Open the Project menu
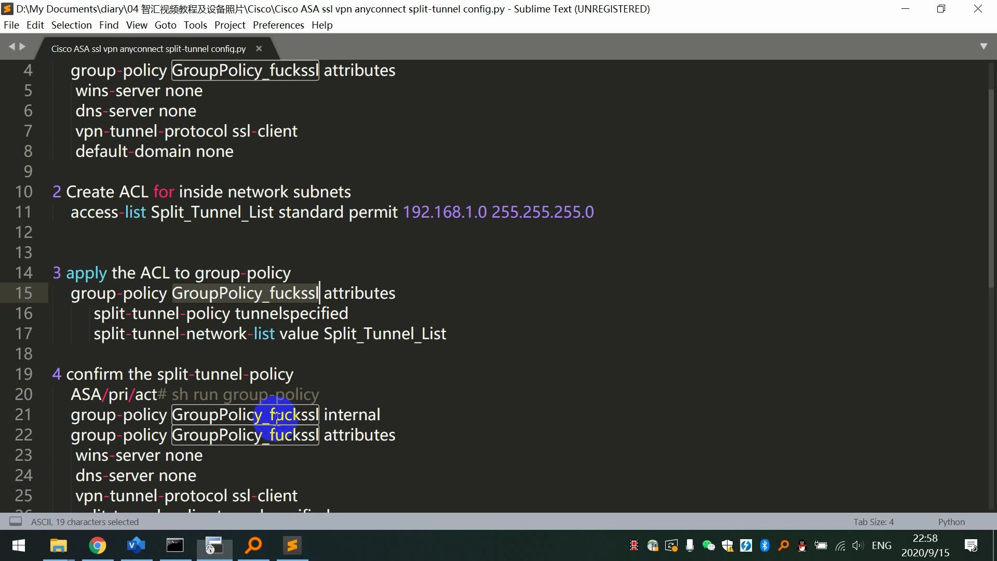 click(x=230, y=25)
